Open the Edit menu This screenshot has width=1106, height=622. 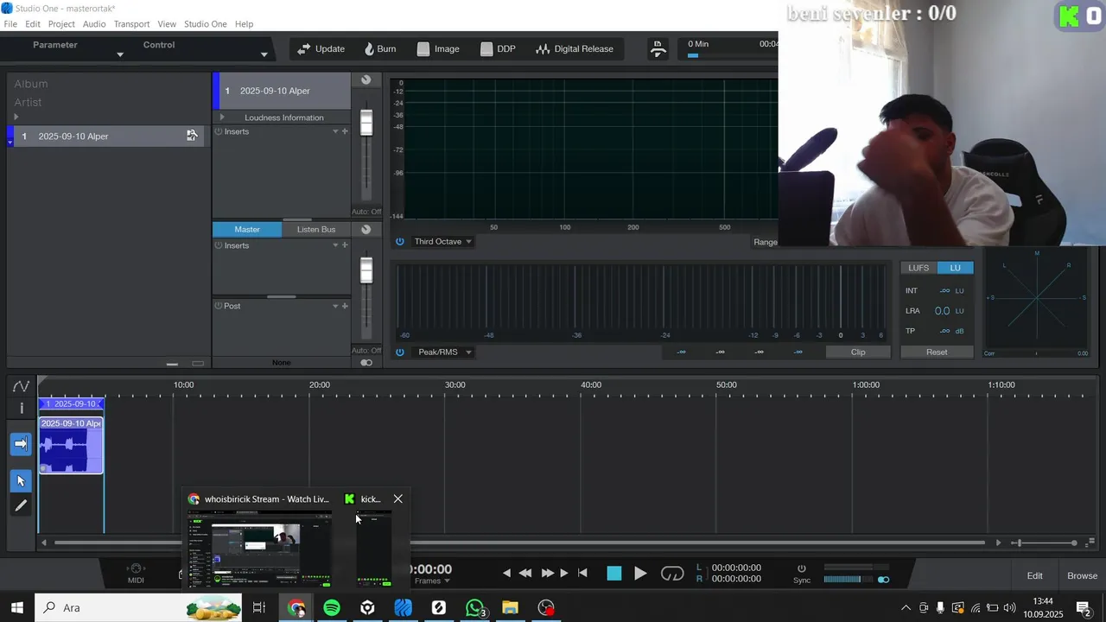point(33,24)
